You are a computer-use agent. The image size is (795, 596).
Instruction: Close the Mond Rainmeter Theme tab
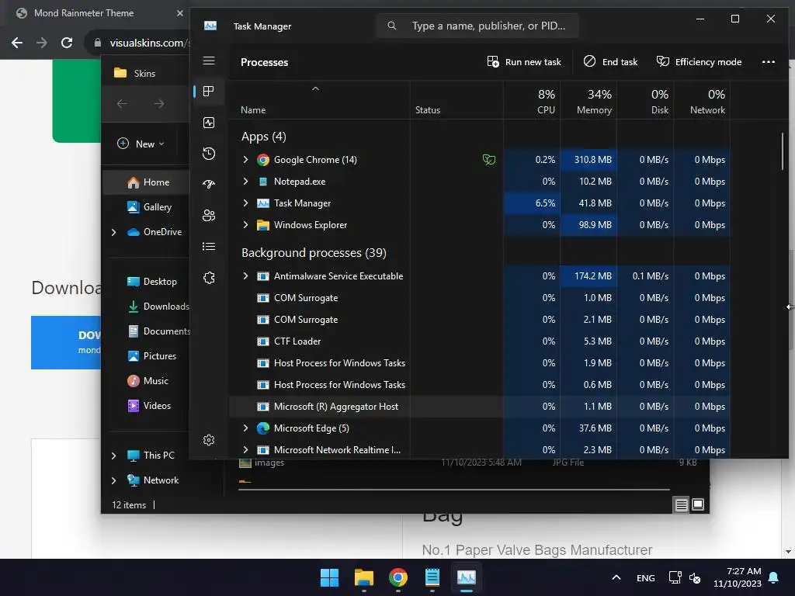pyautogui.click(x=180, y=13)
